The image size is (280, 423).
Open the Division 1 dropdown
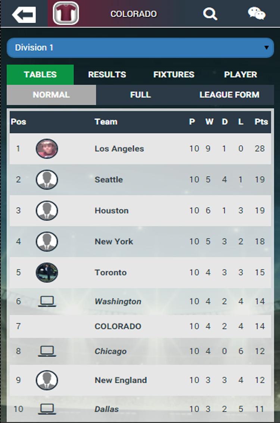click(140, 48)
